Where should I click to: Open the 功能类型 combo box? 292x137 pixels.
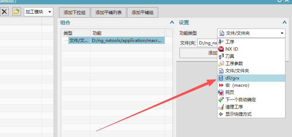click(251, 33)
